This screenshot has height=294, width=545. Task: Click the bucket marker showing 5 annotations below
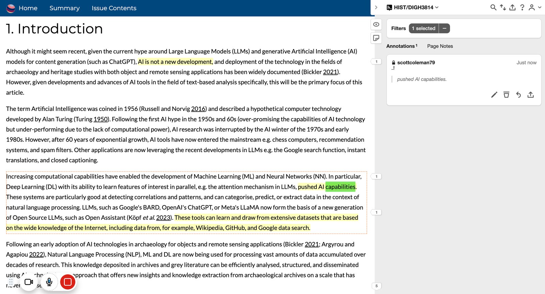click(376, 286)
